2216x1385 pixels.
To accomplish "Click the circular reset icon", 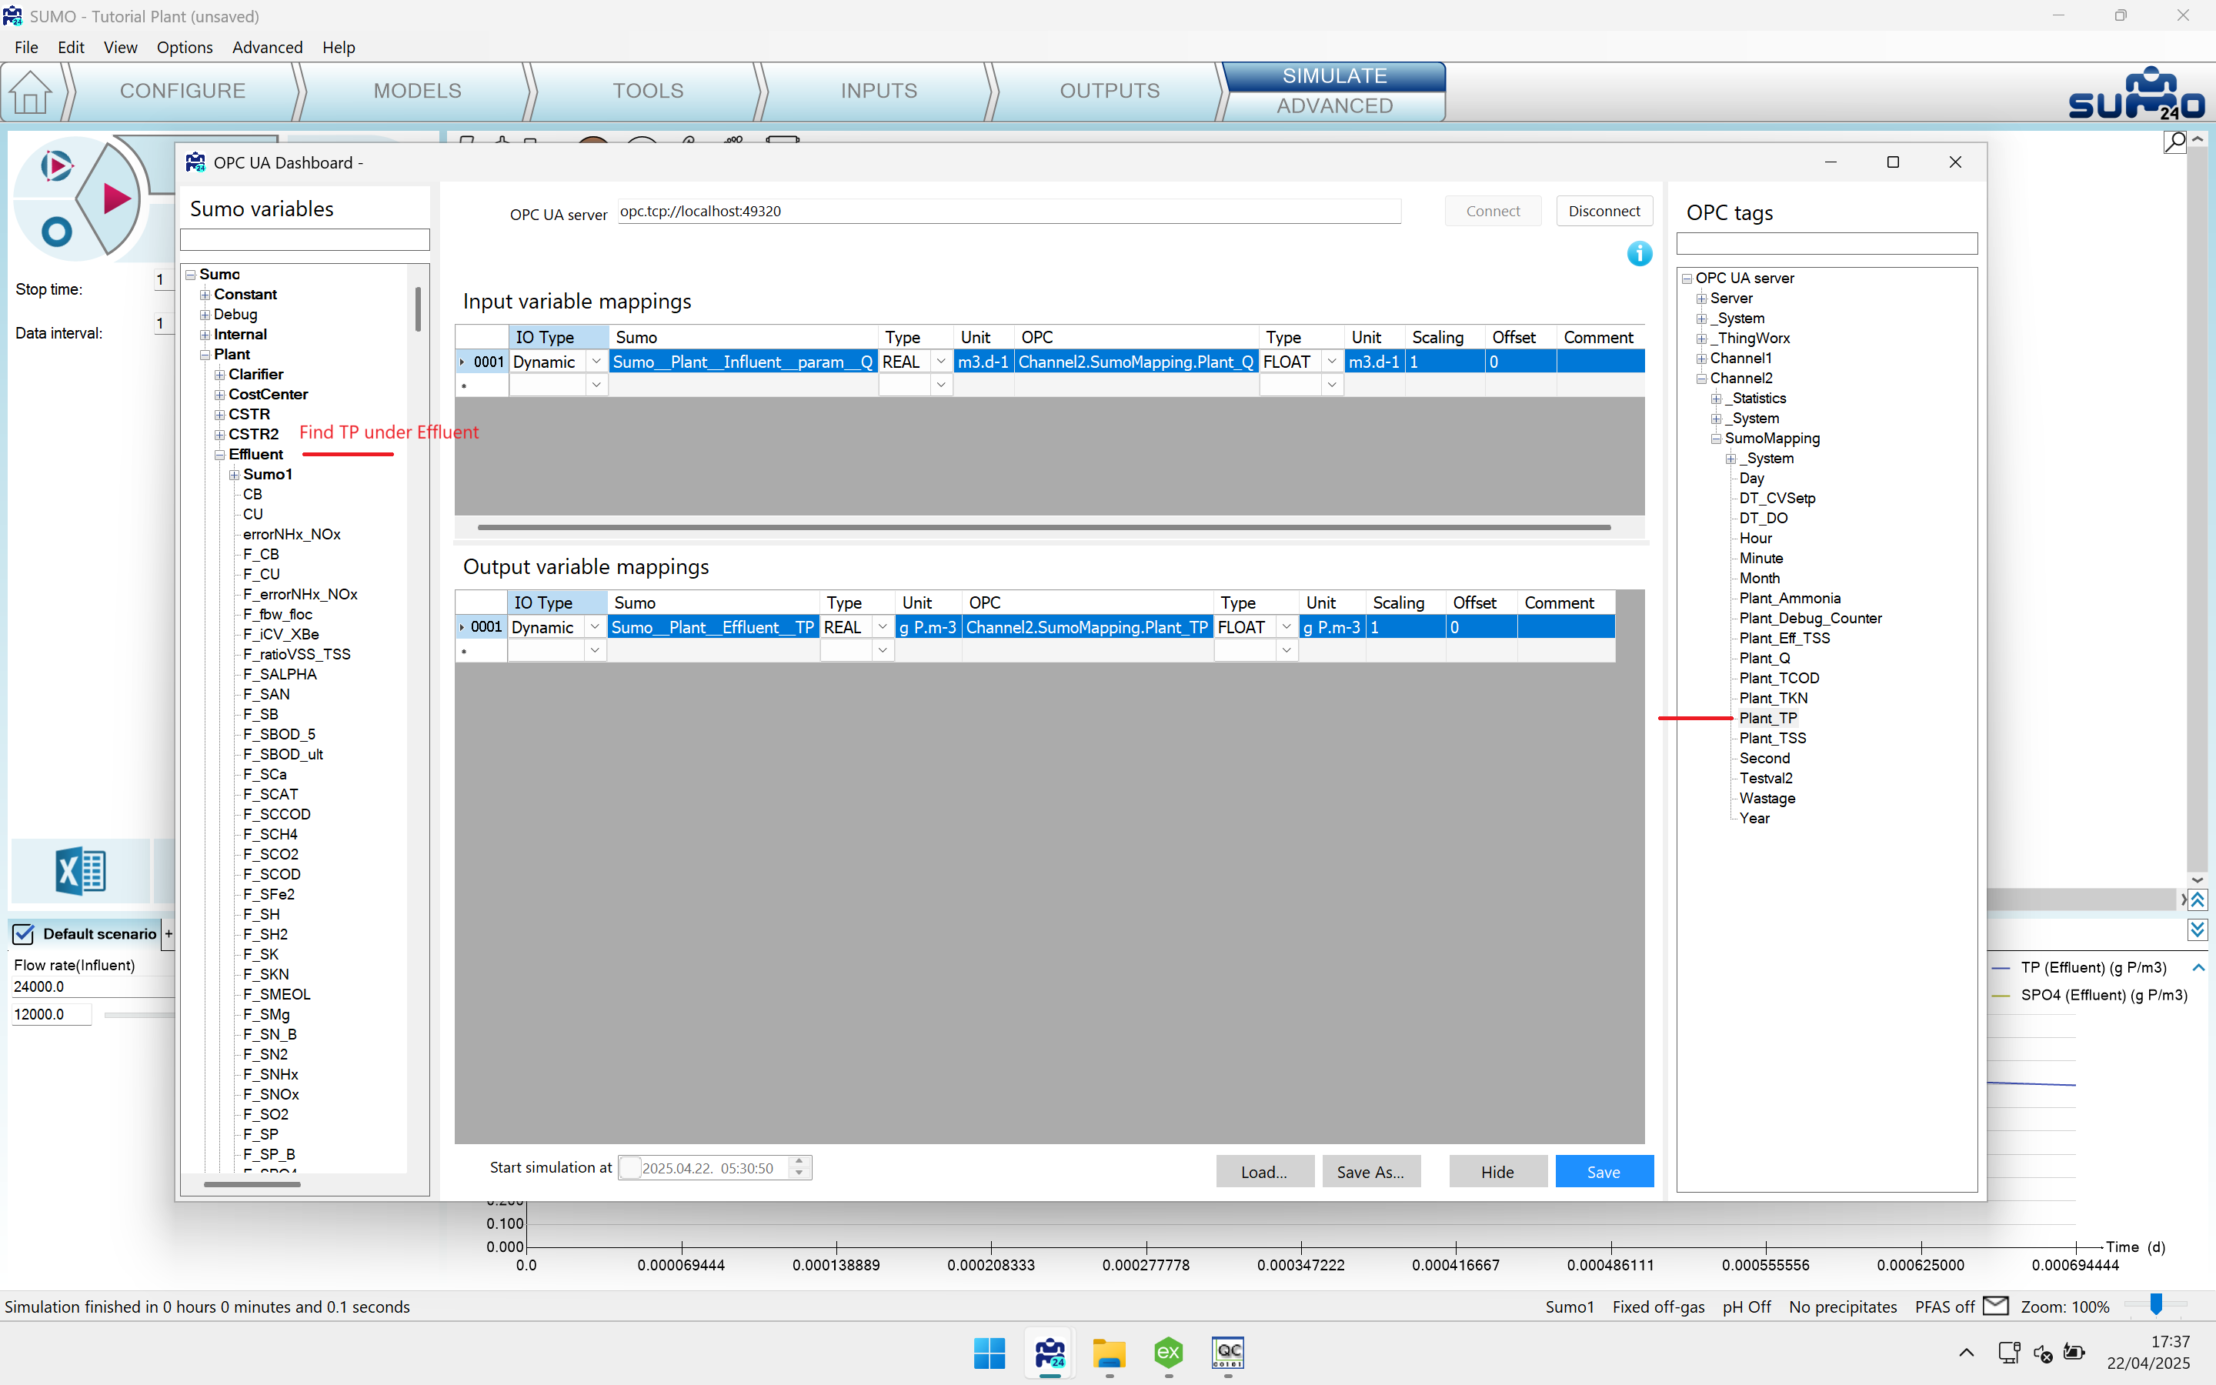I will pos(57,231).
